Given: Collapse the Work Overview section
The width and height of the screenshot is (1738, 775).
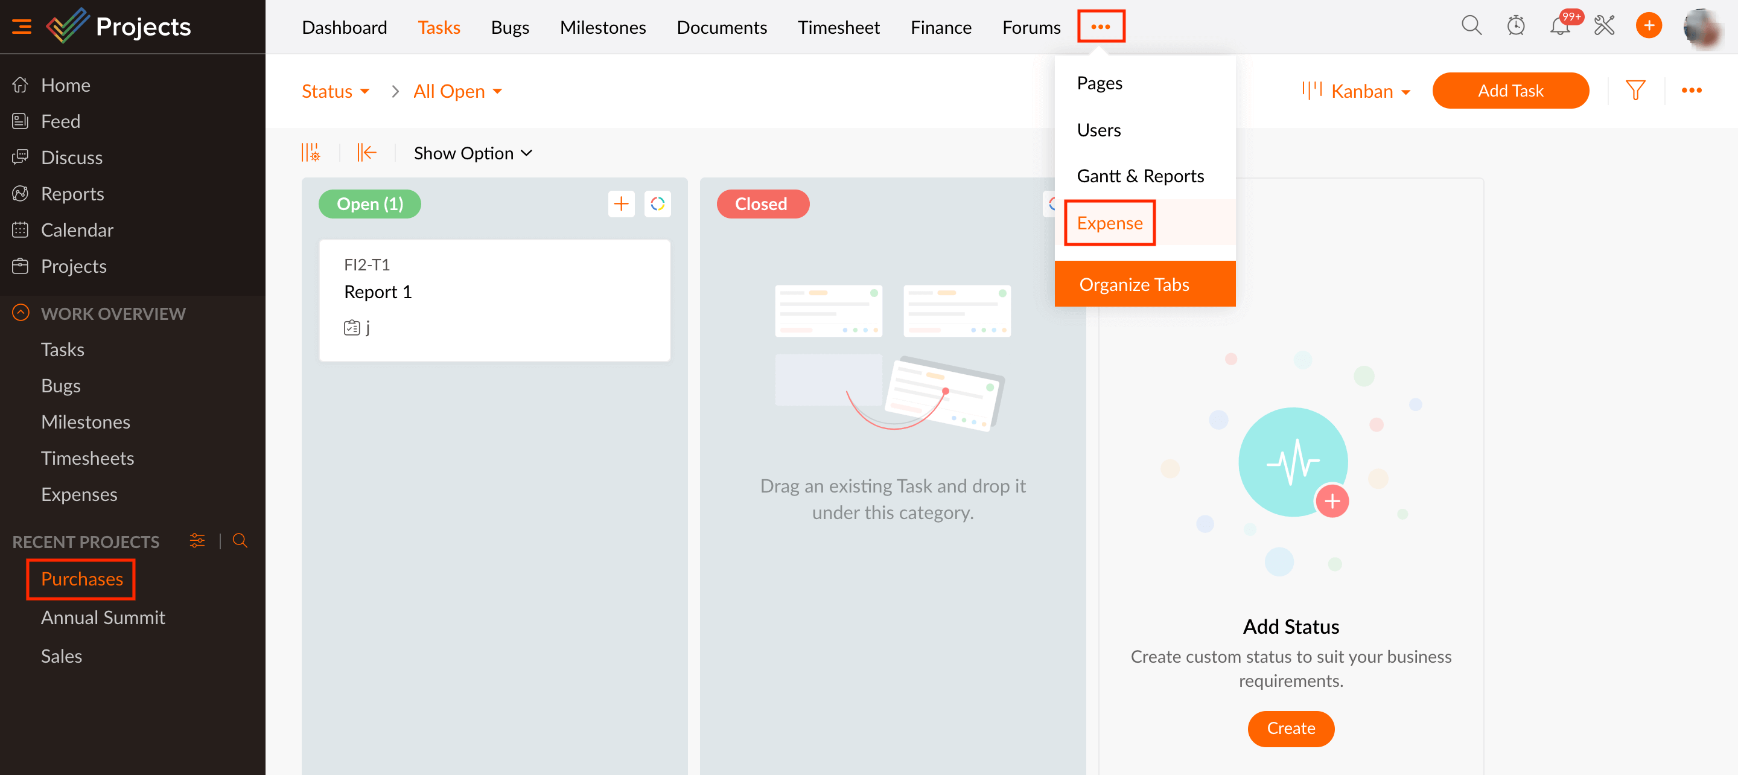Looking at the screenshot, I should pyautogui.click(x=21, y=313).
